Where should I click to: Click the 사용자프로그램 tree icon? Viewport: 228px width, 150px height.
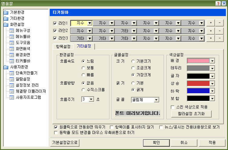click(x=12, y=97)
